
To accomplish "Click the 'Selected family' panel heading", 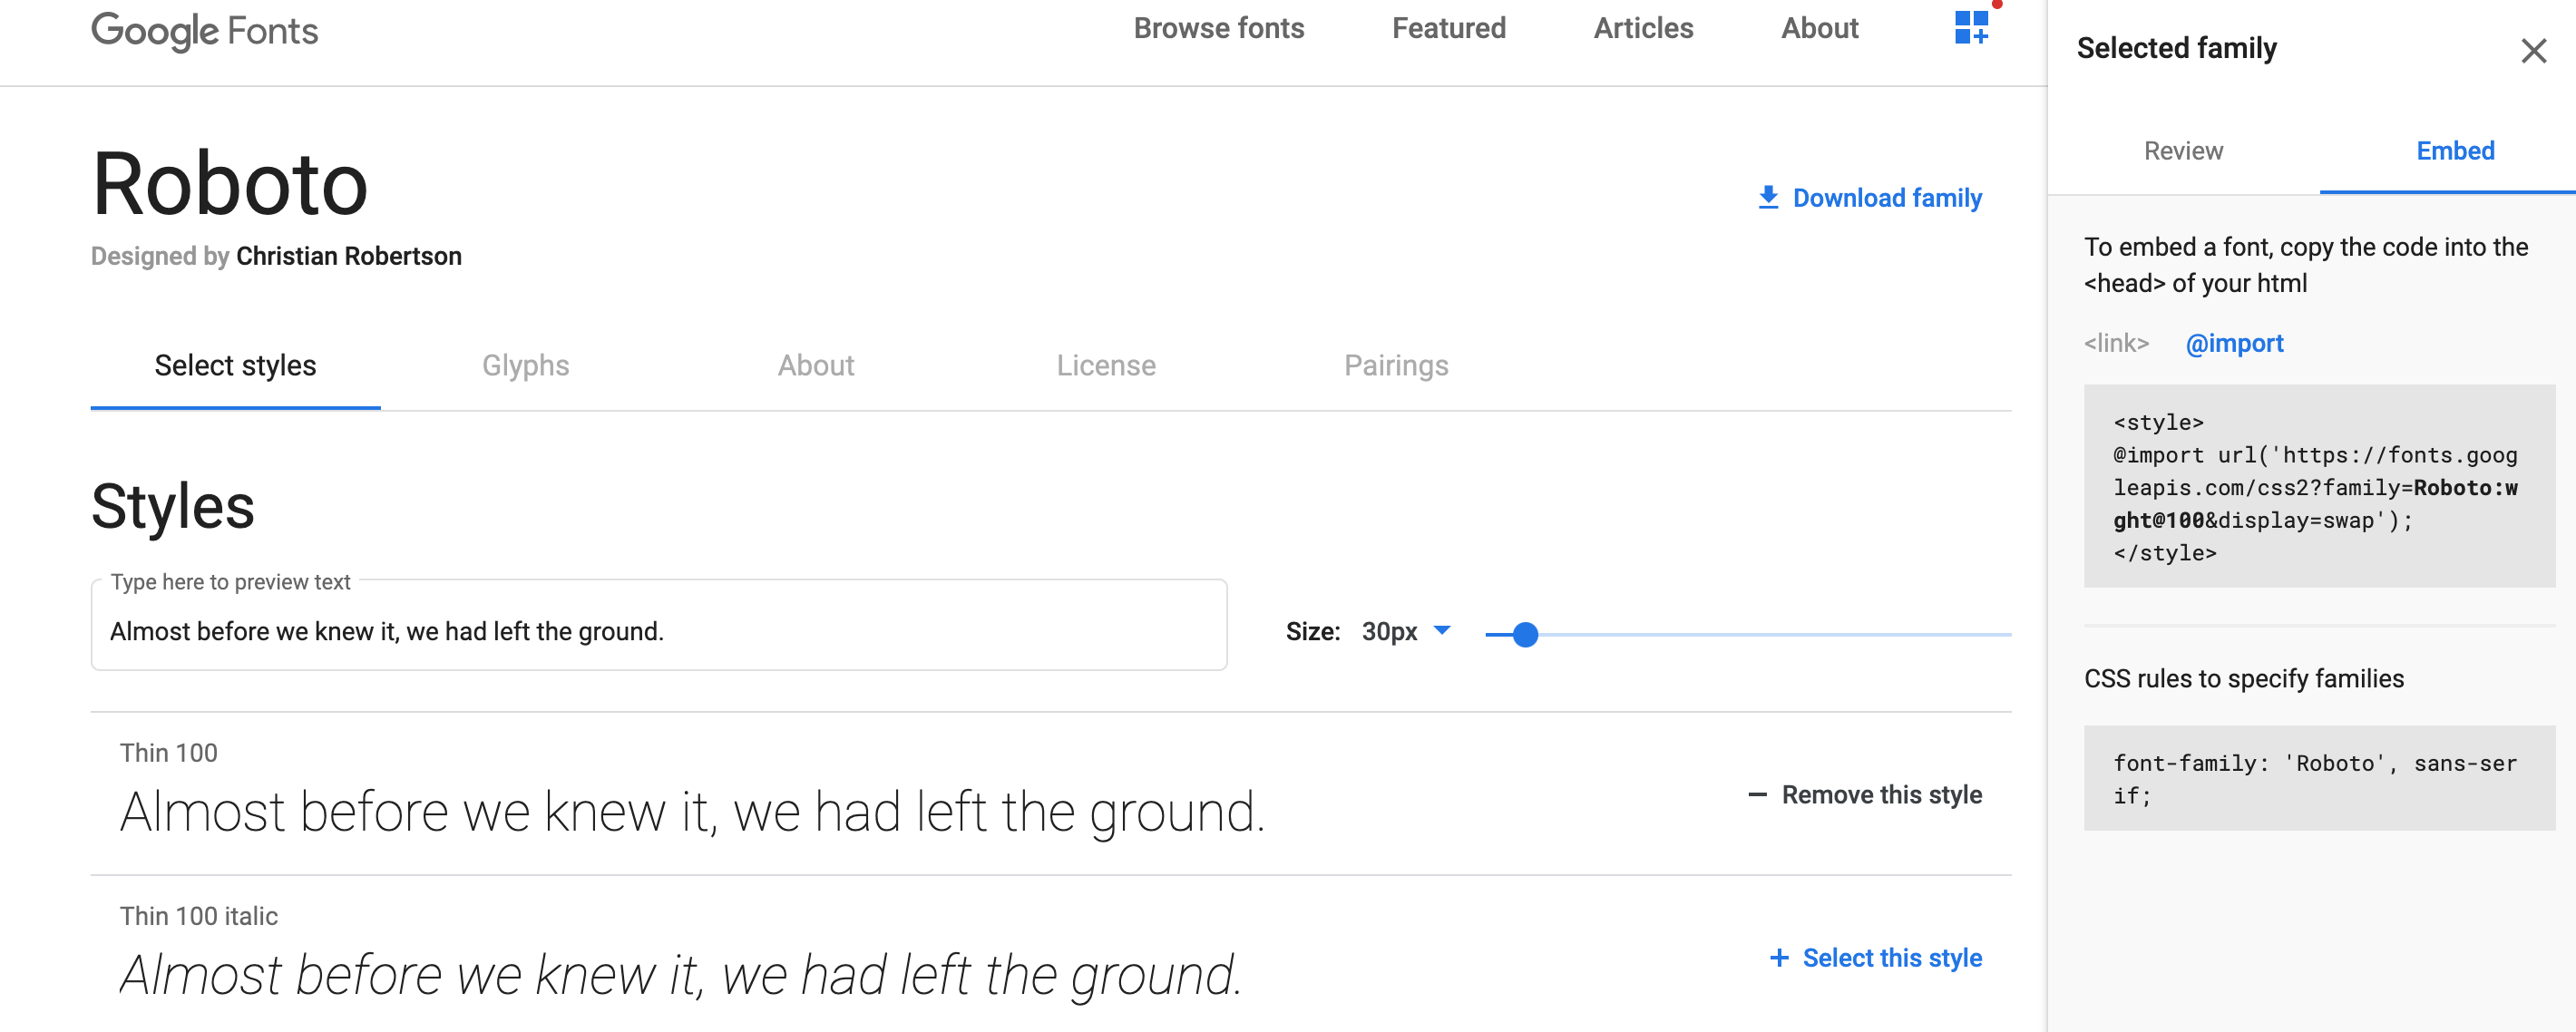I will 2176,48.
